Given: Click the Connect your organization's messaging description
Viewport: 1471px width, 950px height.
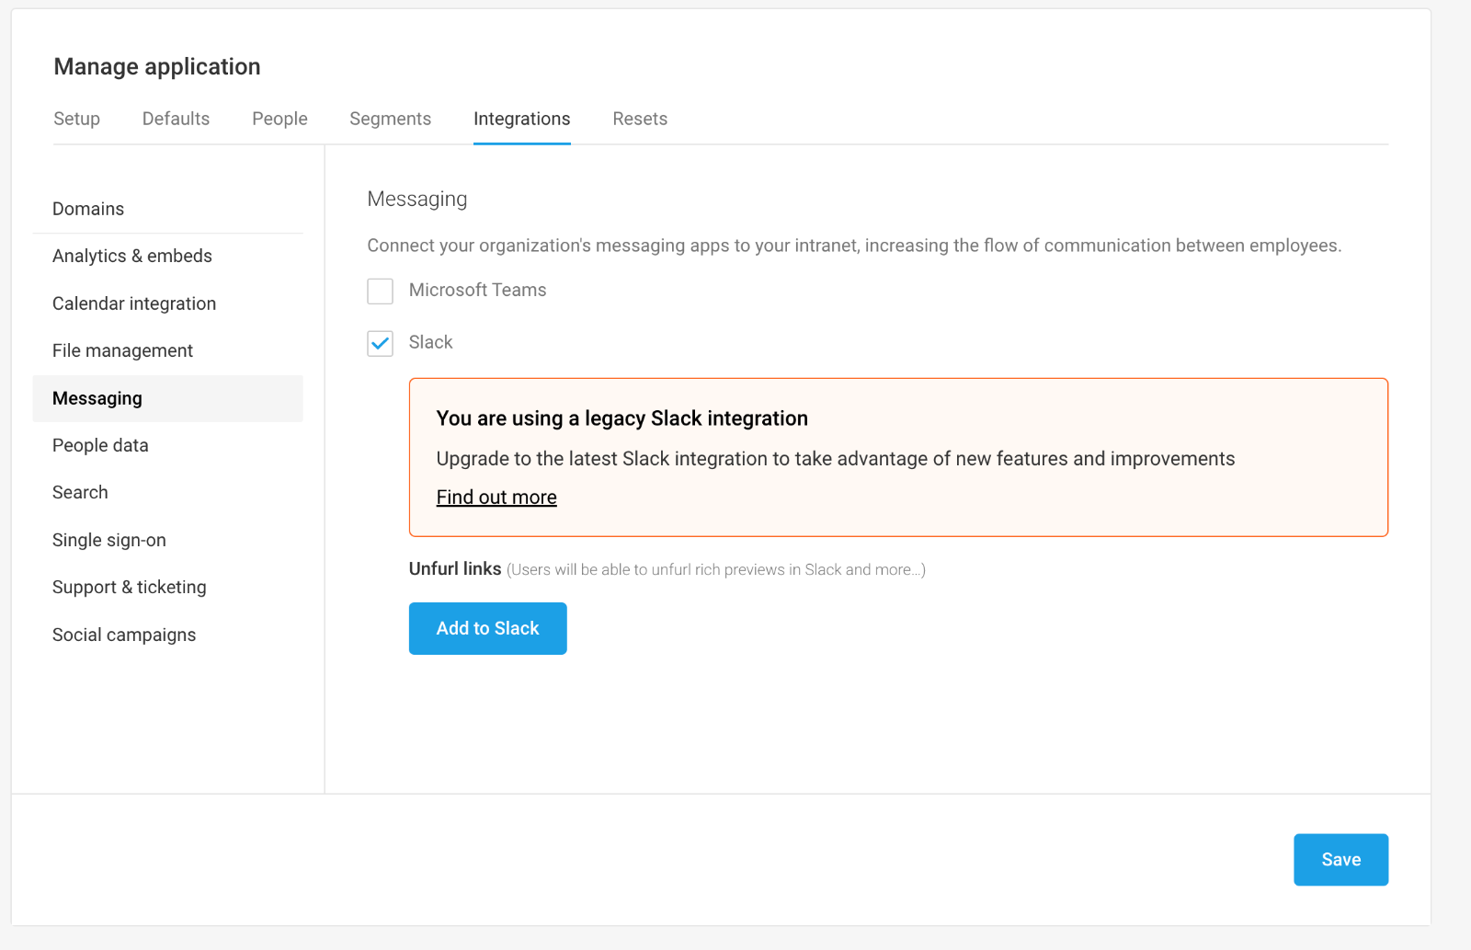Looking at the screenshot, I should coord(854,246).
